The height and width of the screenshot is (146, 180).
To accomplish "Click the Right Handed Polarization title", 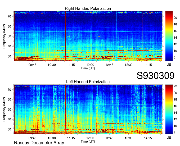I will pos(88,8).
